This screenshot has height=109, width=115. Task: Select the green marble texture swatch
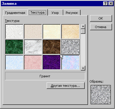coord(14,47)
